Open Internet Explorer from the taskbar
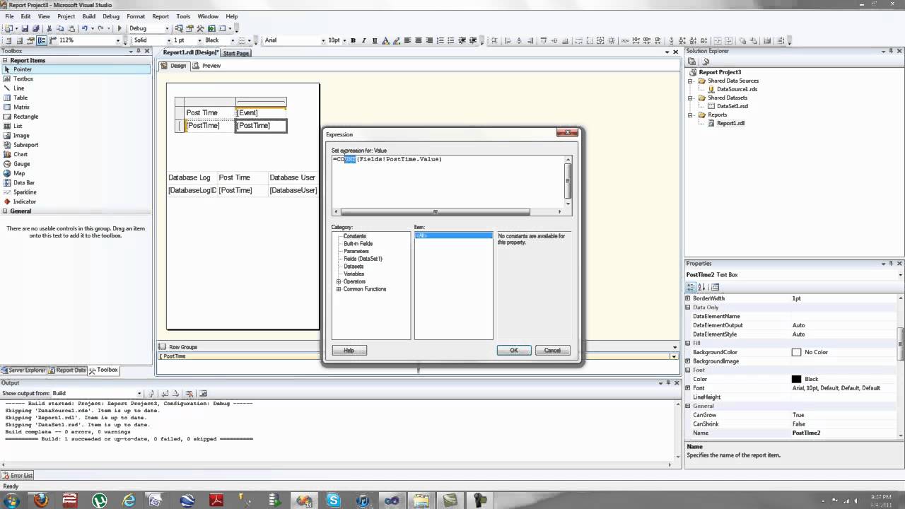Image resolution: width=905 pixels, height=509 pixels. point(129,500)
